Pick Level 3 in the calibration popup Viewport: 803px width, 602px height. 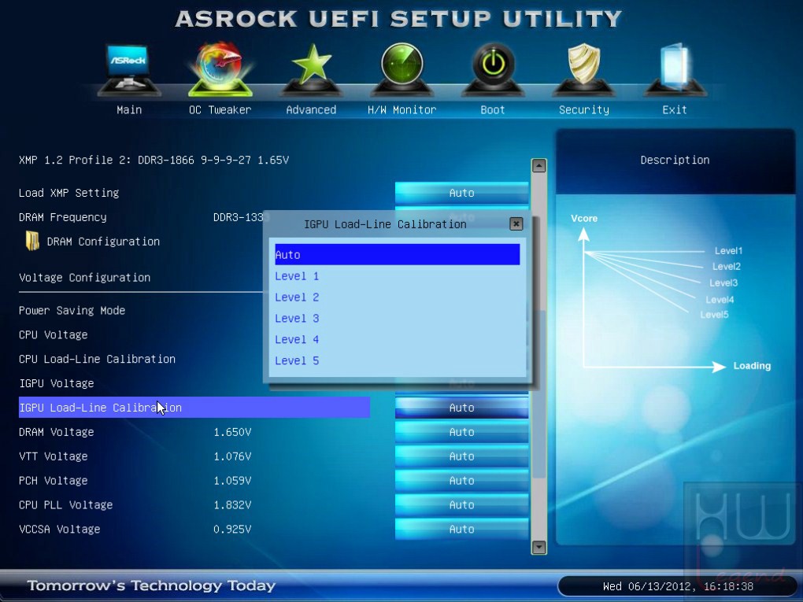coord(398,318)
